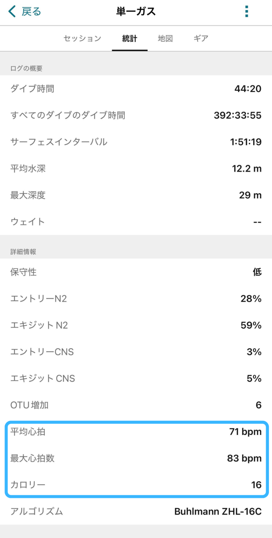Select the OTU増加 row

[136, 405]
